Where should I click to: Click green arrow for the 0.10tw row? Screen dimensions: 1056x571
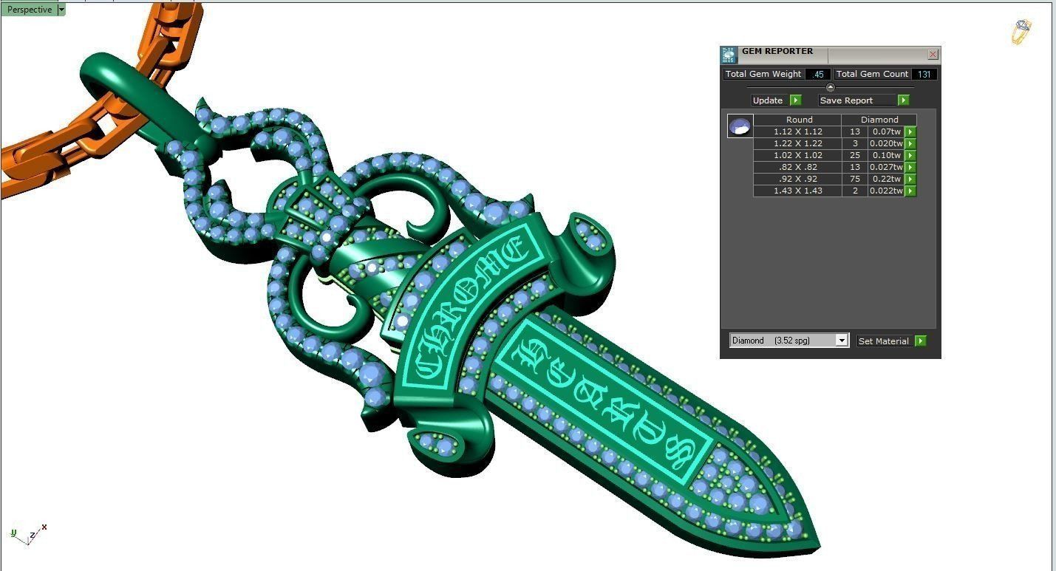910,155
